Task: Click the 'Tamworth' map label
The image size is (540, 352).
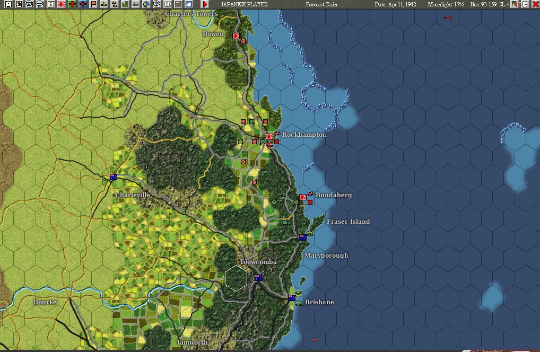Action: 192,342
